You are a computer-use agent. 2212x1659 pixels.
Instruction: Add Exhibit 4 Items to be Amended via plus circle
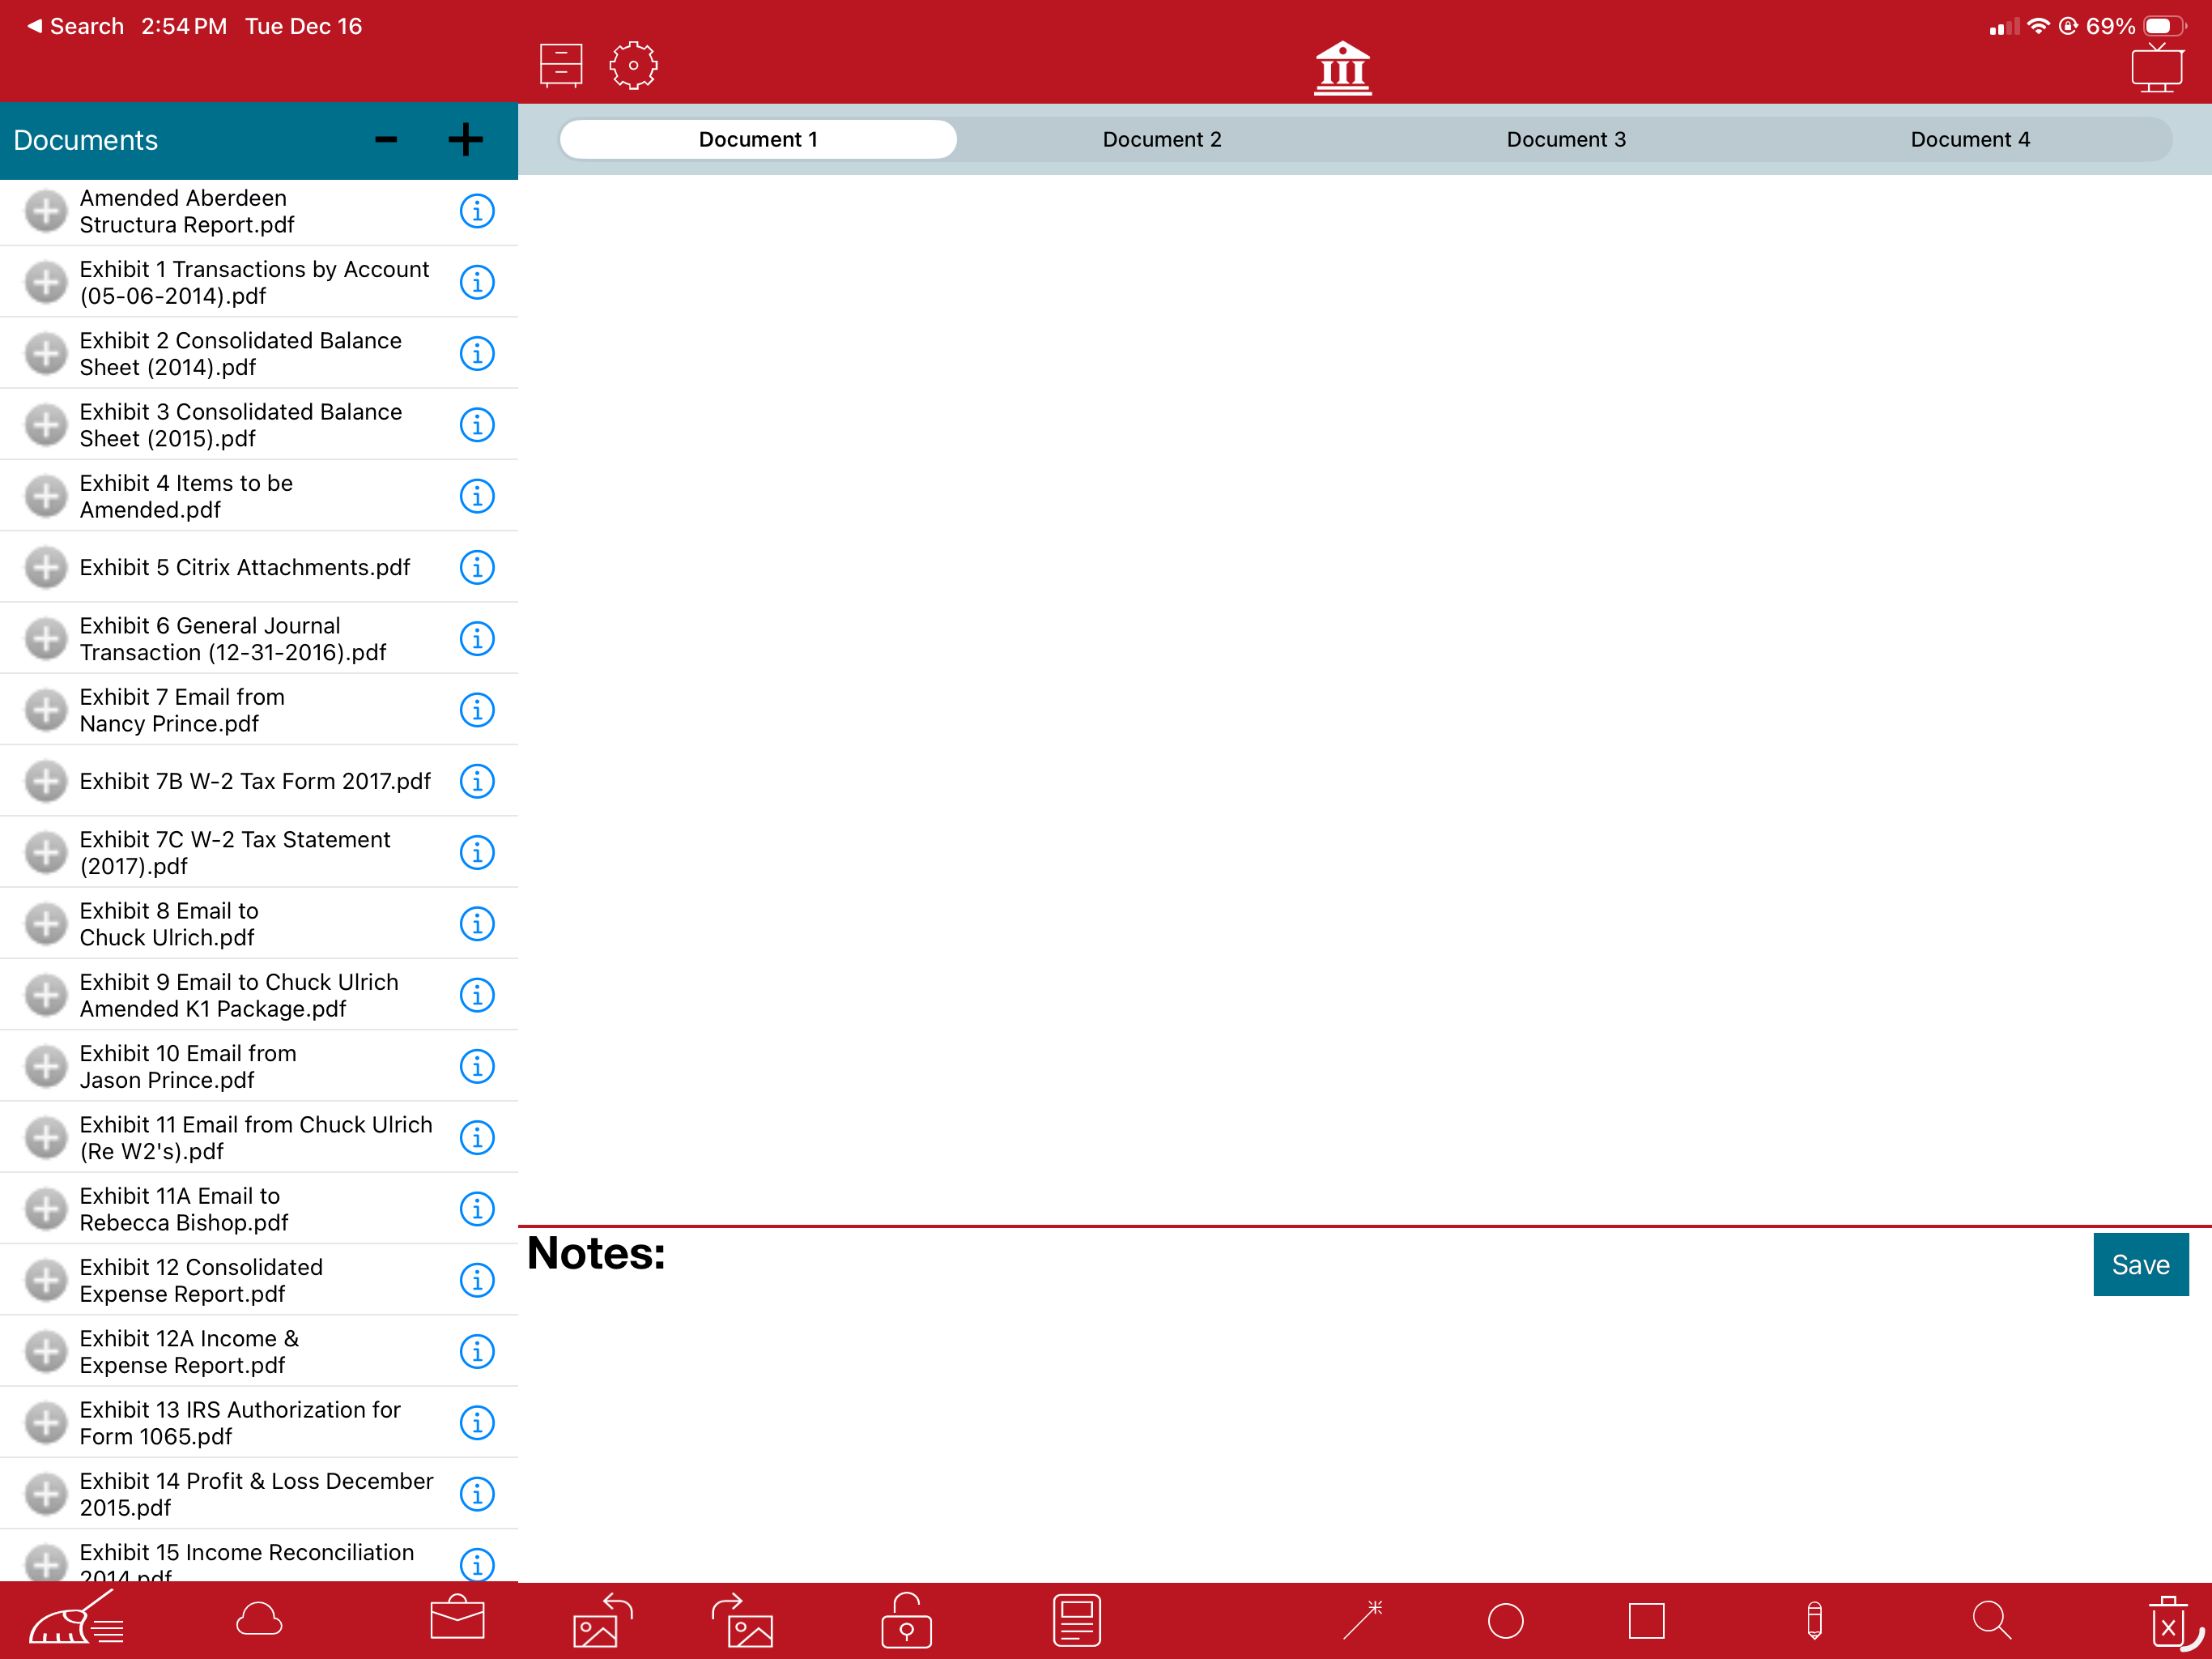tap(46, 497)
